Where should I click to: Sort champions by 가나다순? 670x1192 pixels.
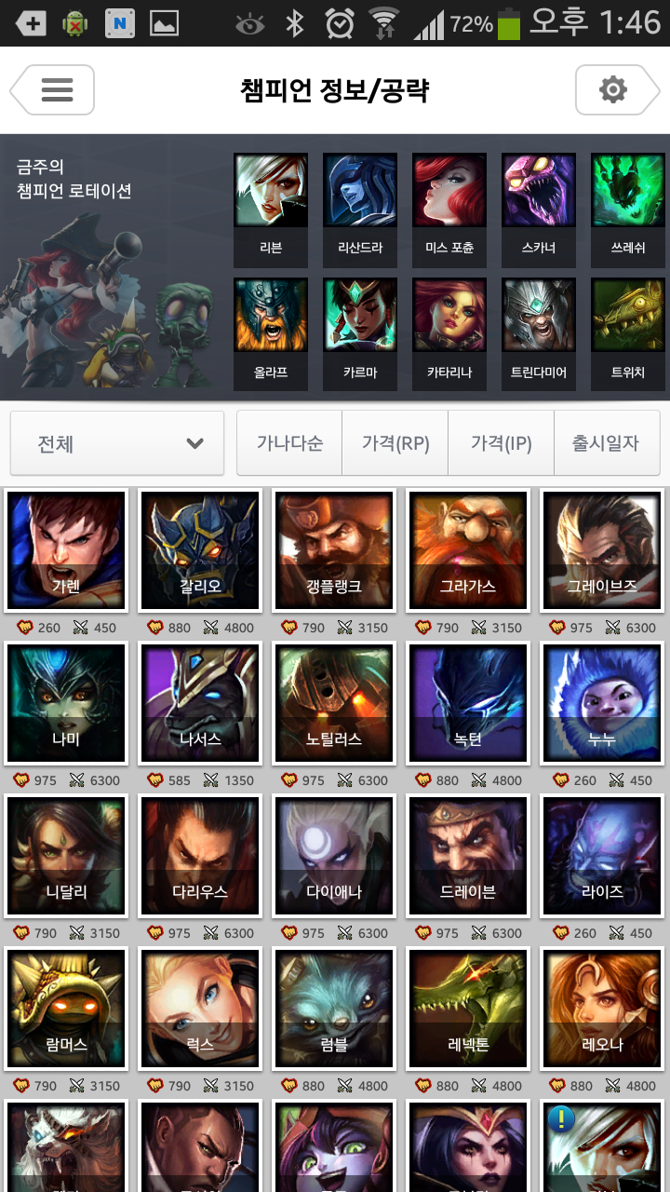tap(289, 443)
